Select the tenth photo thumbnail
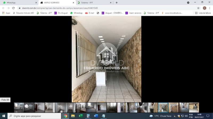The width and height of the screenshot is (213, 119). (x=112, y=108)
